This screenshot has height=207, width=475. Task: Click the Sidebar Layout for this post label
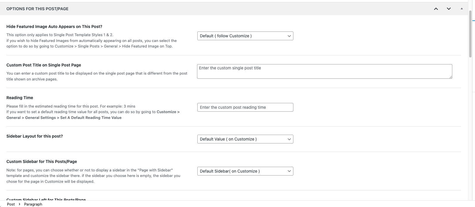(35, 136)
